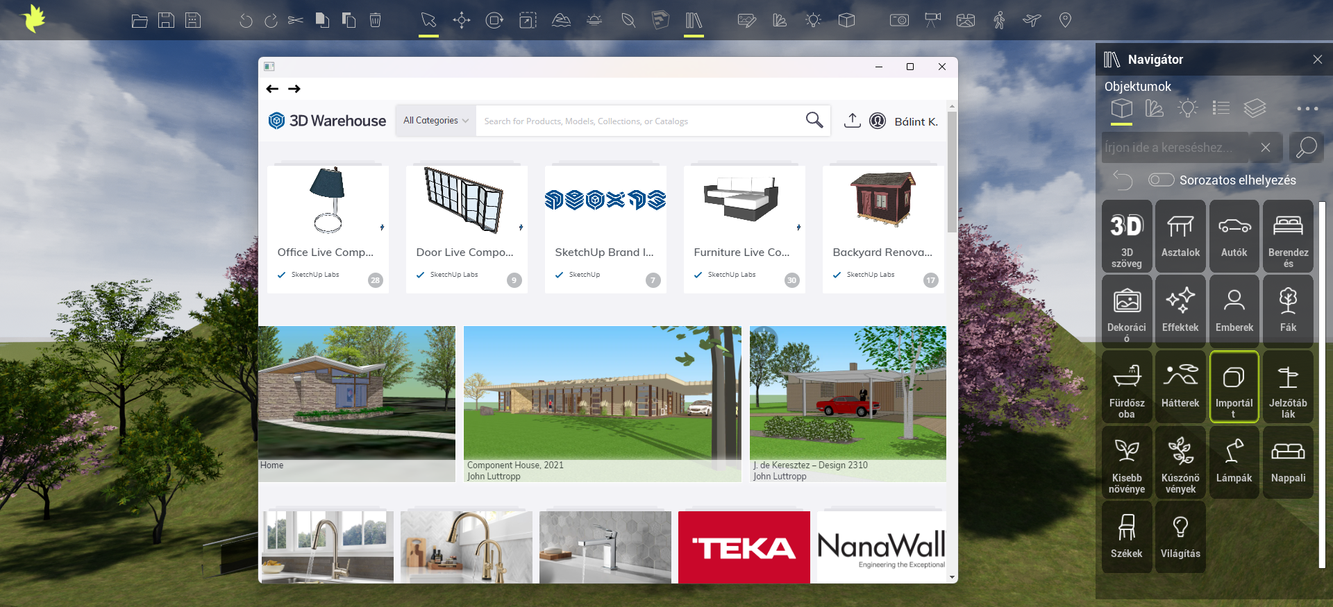Screen dimensions: 1333x607
Task: Open the Világítás category
Action: tap(1180, 537)
